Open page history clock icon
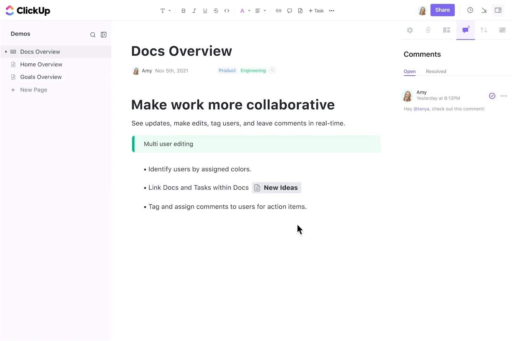The width and height of the screenshot is (512, 341). click(x=470, y=10)
